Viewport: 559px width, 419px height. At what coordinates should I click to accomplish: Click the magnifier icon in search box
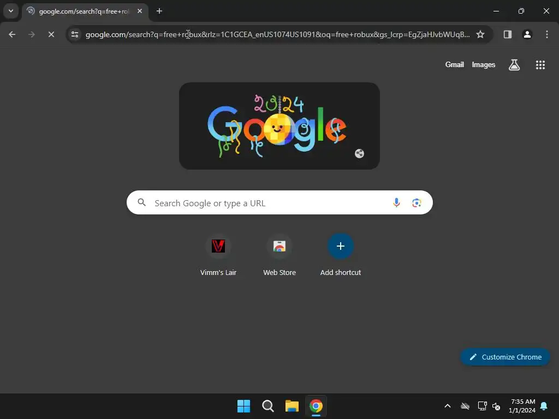(142, 203)
